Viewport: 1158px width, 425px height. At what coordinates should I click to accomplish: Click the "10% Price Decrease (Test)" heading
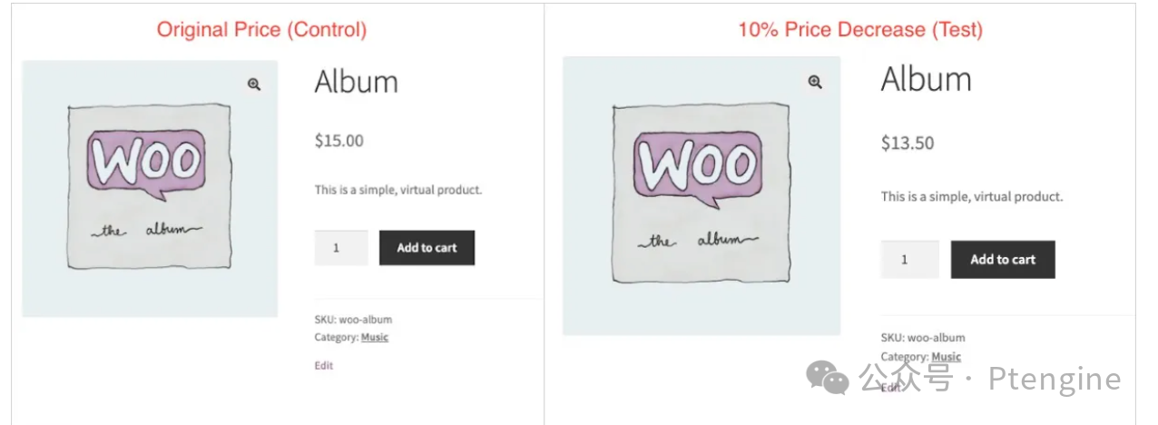pyautogui.click(x=859, y=29)
